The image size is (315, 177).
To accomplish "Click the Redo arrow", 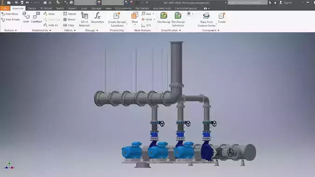I will tap(35, 3).
